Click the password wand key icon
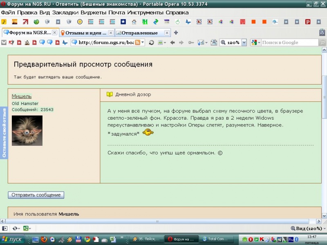The width and height of the screenshot is (327, 245). [191, 42]
